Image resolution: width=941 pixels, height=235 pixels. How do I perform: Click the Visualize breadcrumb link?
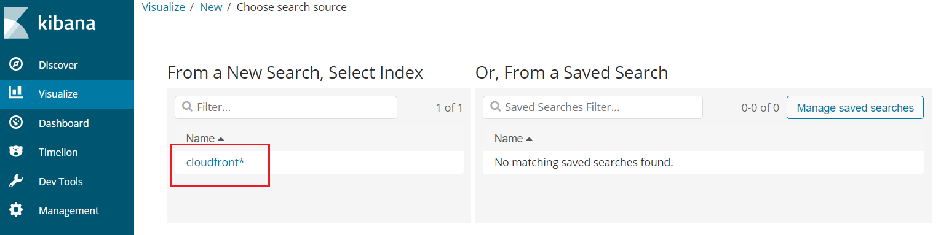pyautogui.click(x=163, y=7)
